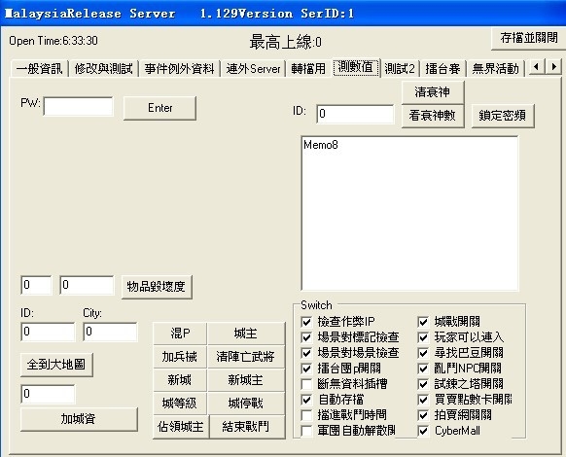Click the 新城 button
The image size is (566, 457).
pos(180,380)
